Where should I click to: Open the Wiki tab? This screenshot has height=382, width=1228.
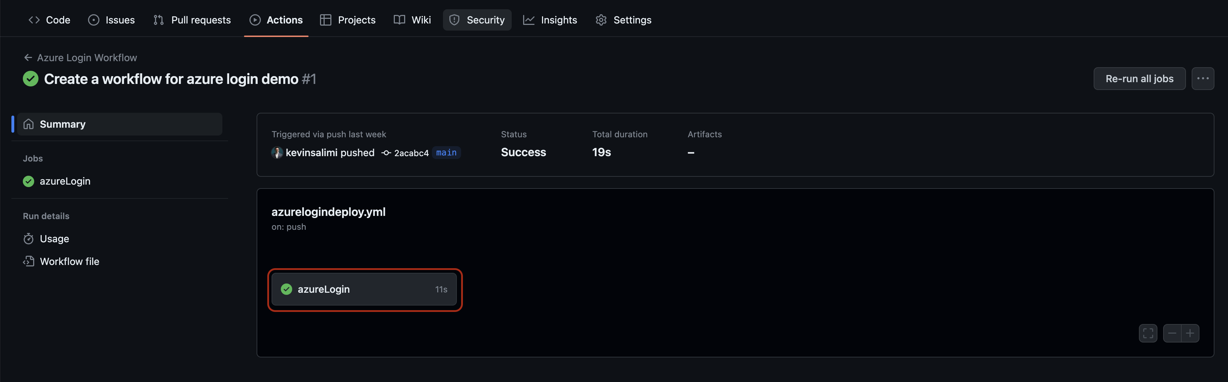click(x=412, y=20)
